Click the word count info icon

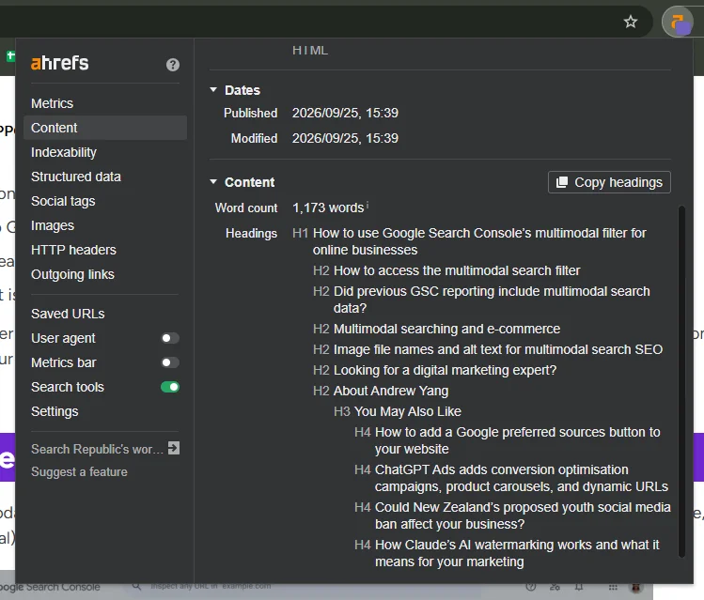coord(368,205)
